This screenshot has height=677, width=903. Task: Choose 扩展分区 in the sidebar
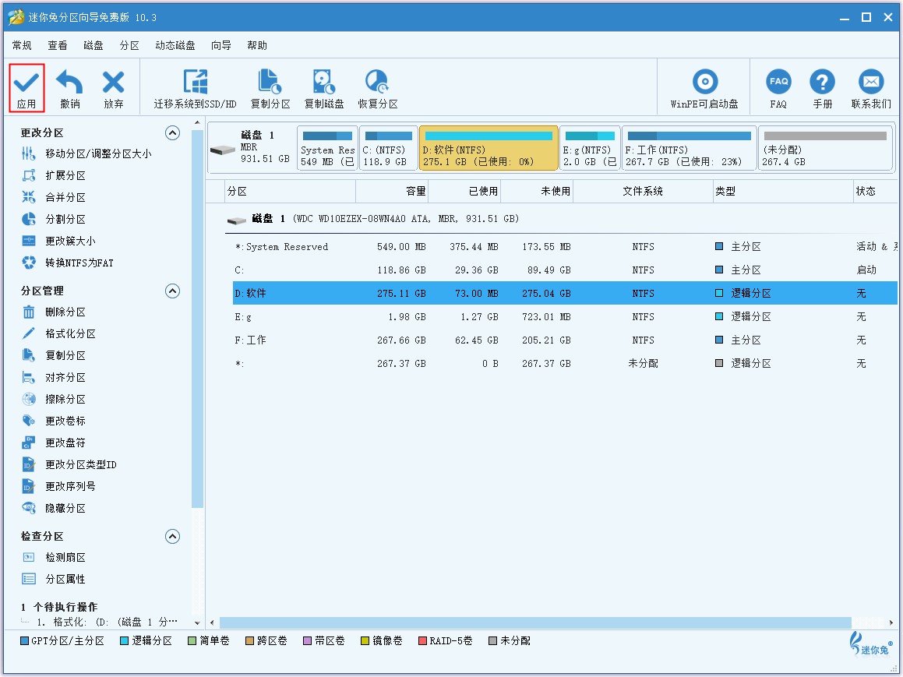tap(65, 175)
